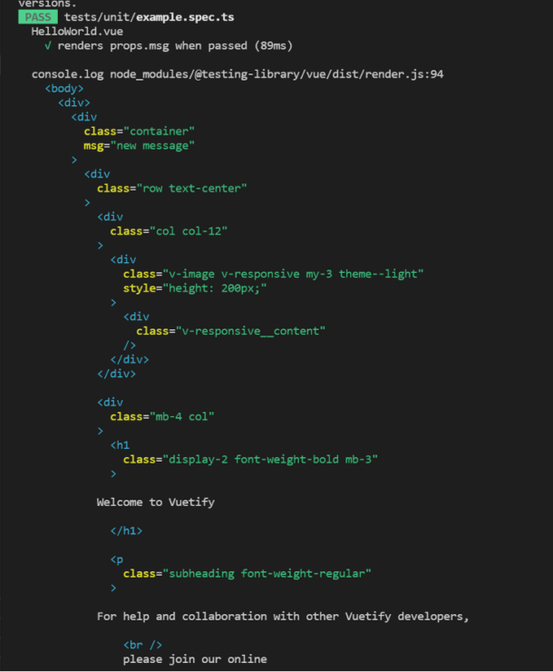Select the msg "new message" attribute
The width and height of the screenshot is (553, 672).
click(x=140, y=146)
